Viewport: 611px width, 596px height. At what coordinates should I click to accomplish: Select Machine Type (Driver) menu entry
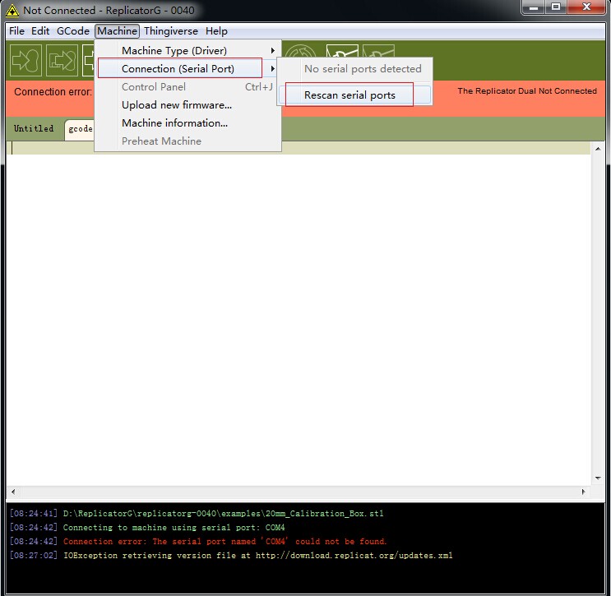[x=187, y=51]
